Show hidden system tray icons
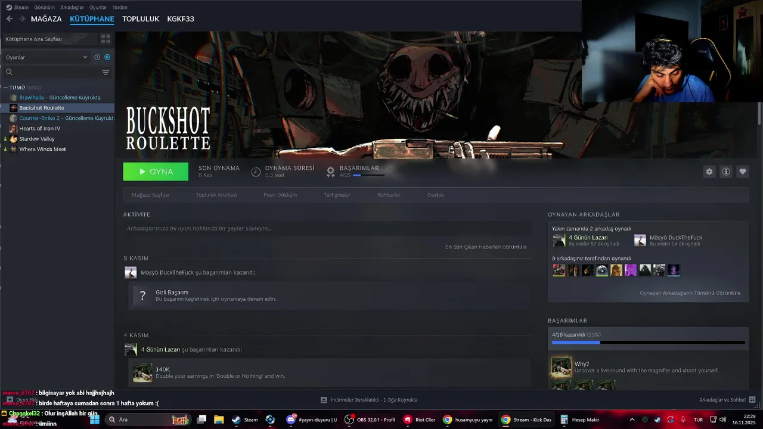763x429 pixels. coord(632,419)
